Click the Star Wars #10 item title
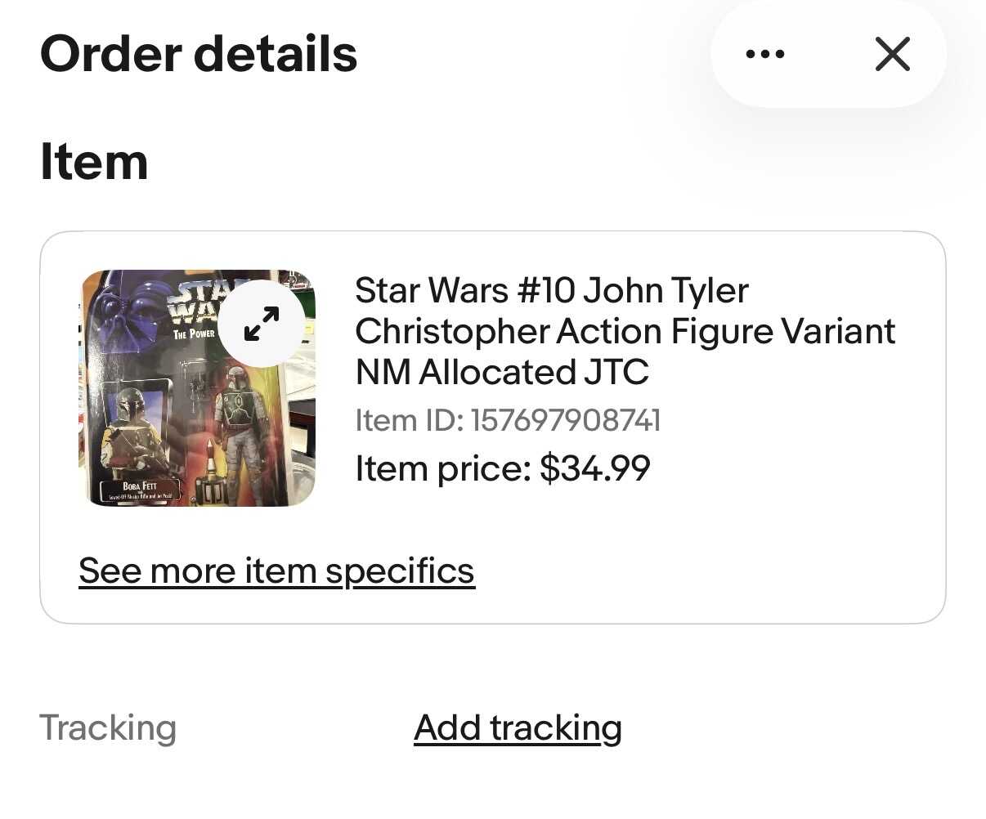The width and height of the screenshot is (986, 819). pos(551,290)
